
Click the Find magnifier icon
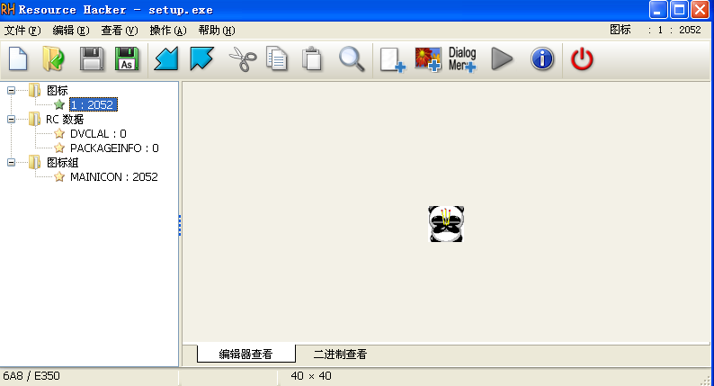tap(352, 60)
